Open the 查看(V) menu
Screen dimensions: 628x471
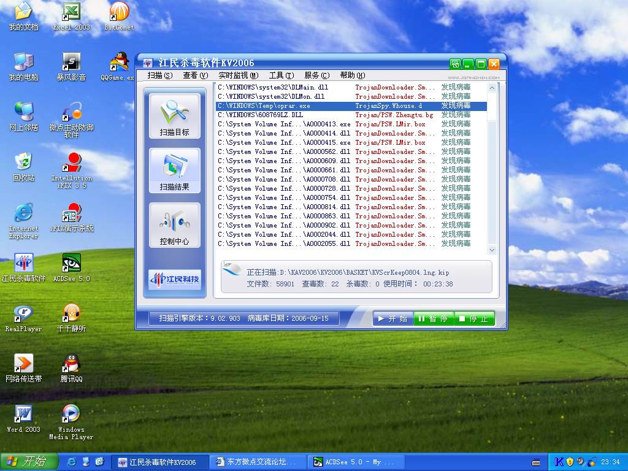coord(196,75)
